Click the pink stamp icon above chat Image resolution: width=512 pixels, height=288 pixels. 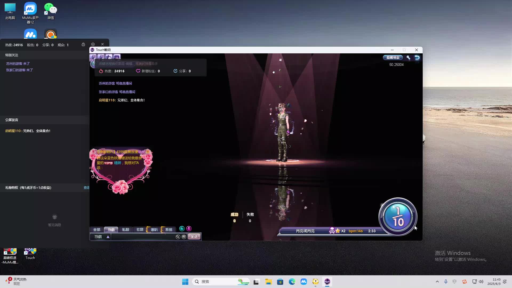(189, 229)
